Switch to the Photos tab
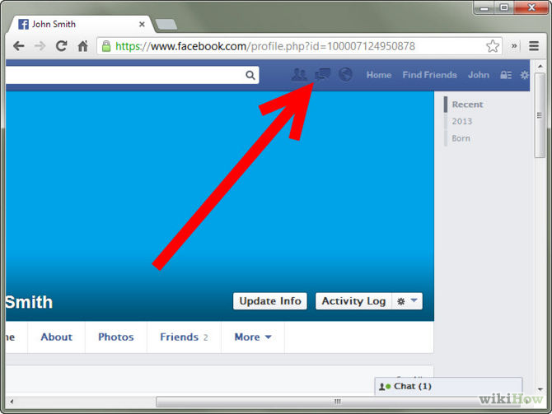The width and height of the screenshot is (552, 414). pyautogui.click(x=115, y=337)
